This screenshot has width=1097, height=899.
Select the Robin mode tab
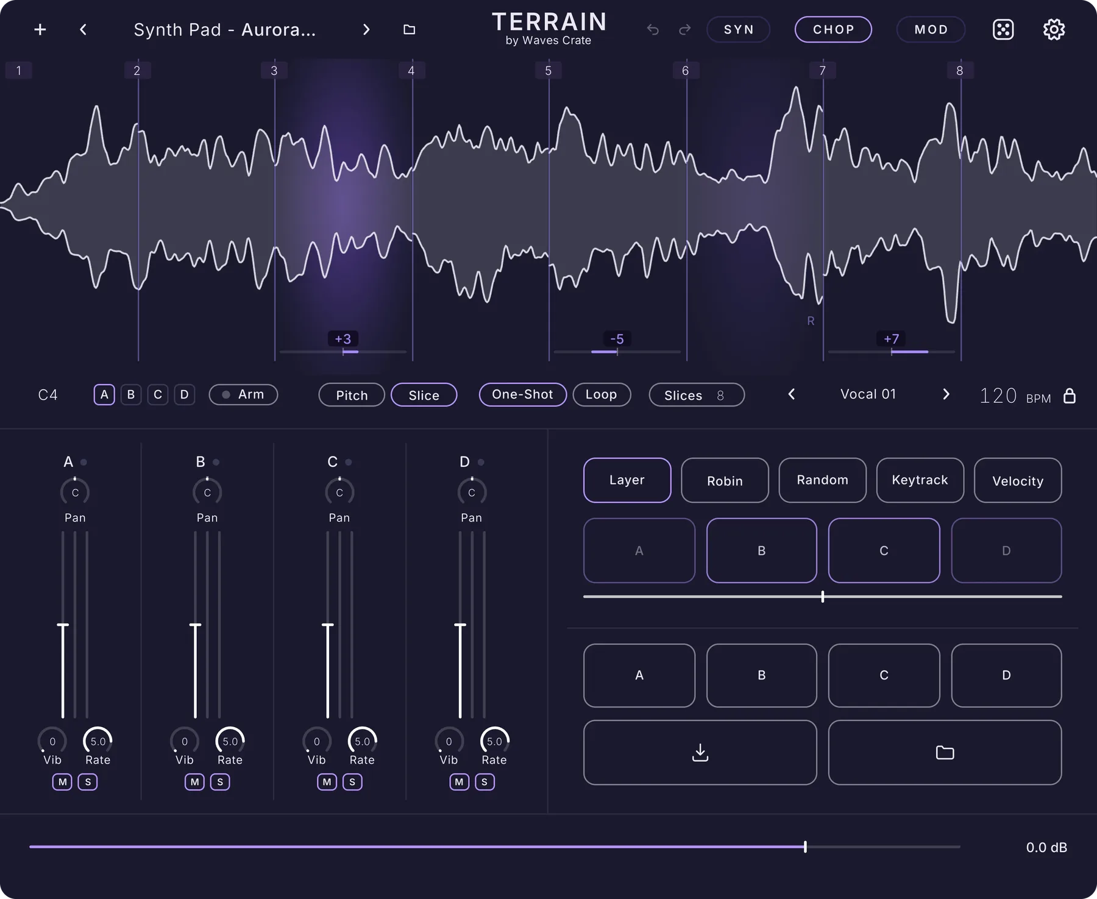point(725,480)
